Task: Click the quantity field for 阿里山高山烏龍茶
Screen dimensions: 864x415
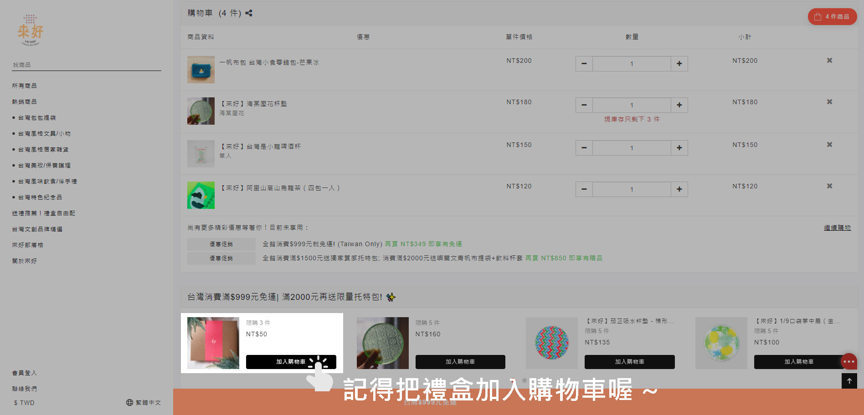Action: tap(632, 189)
